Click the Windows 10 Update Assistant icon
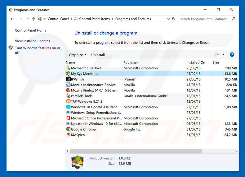Viewport: 245px width, 177px height. 68,107
